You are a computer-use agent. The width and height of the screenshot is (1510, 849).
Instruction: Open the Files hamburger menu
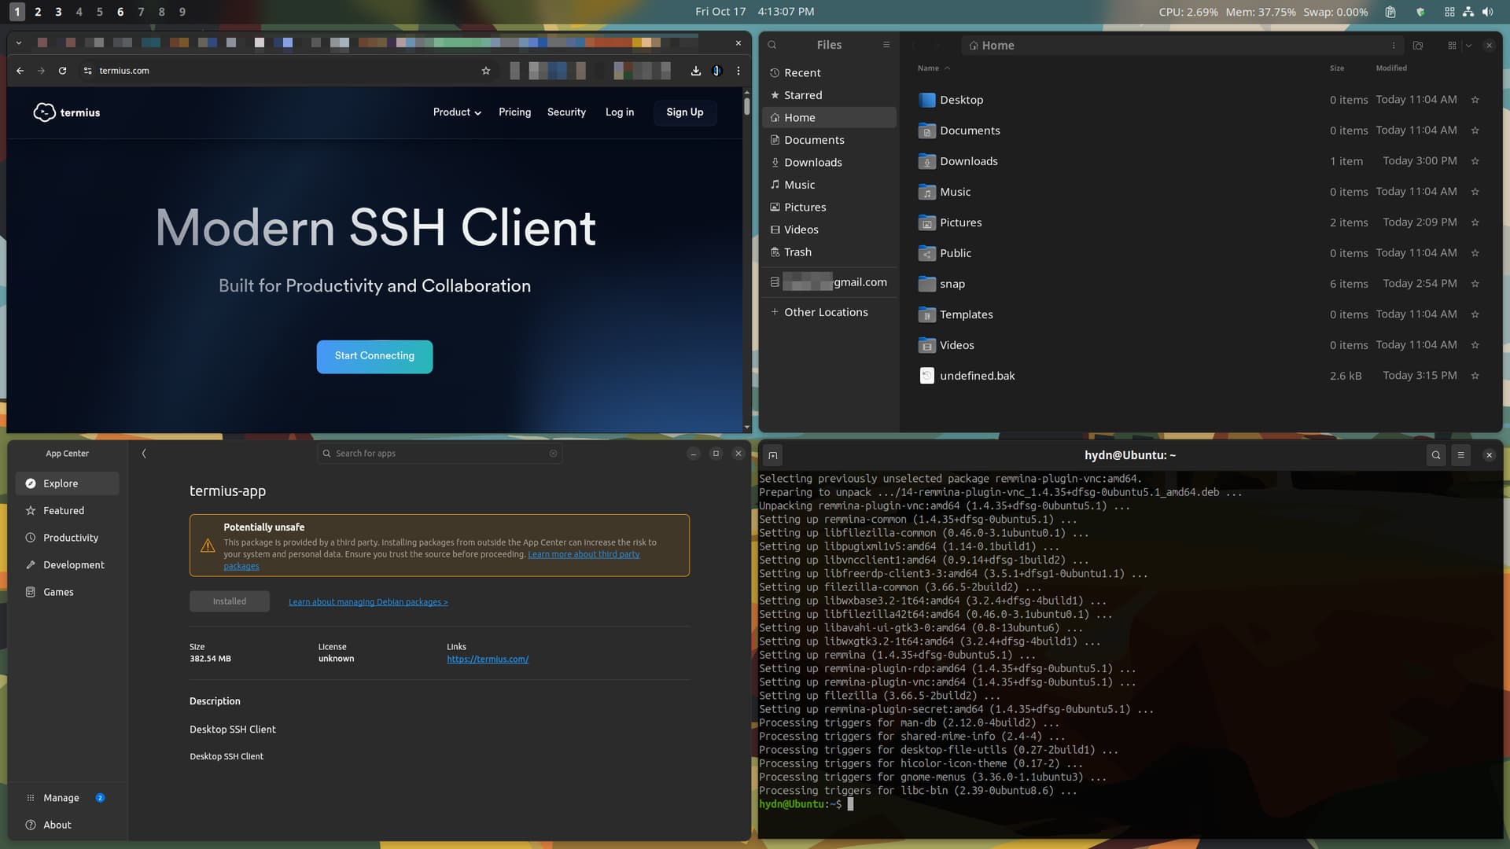pyautogui.click(x=886, y=45)
